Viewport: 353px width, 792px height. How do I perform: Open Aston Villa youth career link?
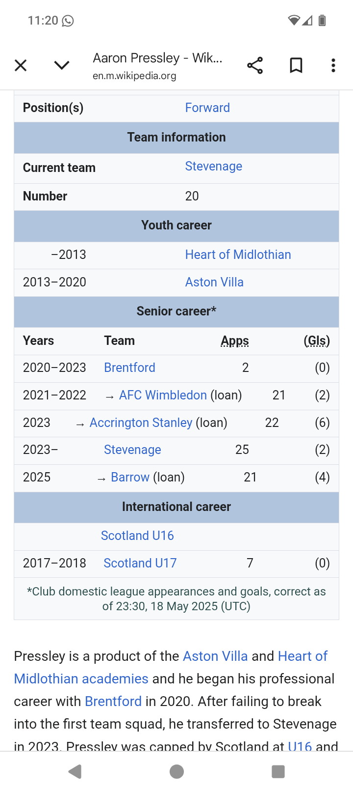[214, 282]
